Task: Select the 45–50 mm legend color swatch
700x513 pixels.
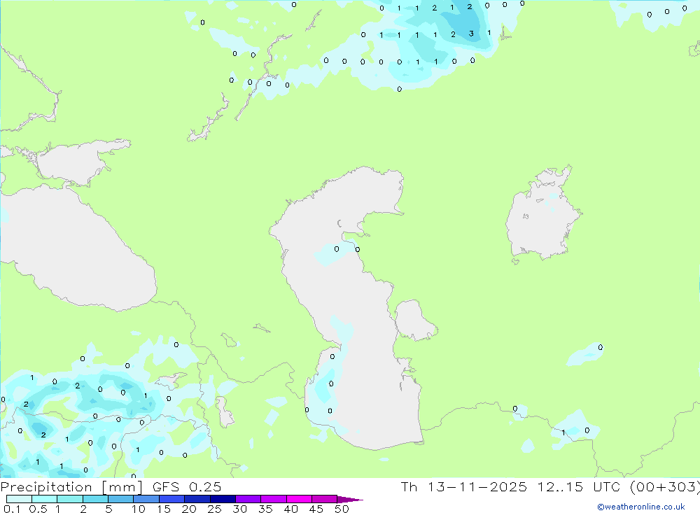Action: point(325,499)
